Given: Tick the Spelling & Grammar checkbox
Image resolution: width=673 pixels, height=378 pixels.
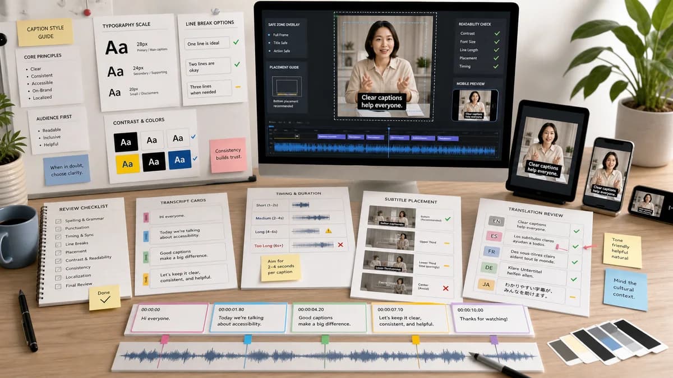Looking at the screenshot, I should [x=59, y=221].
